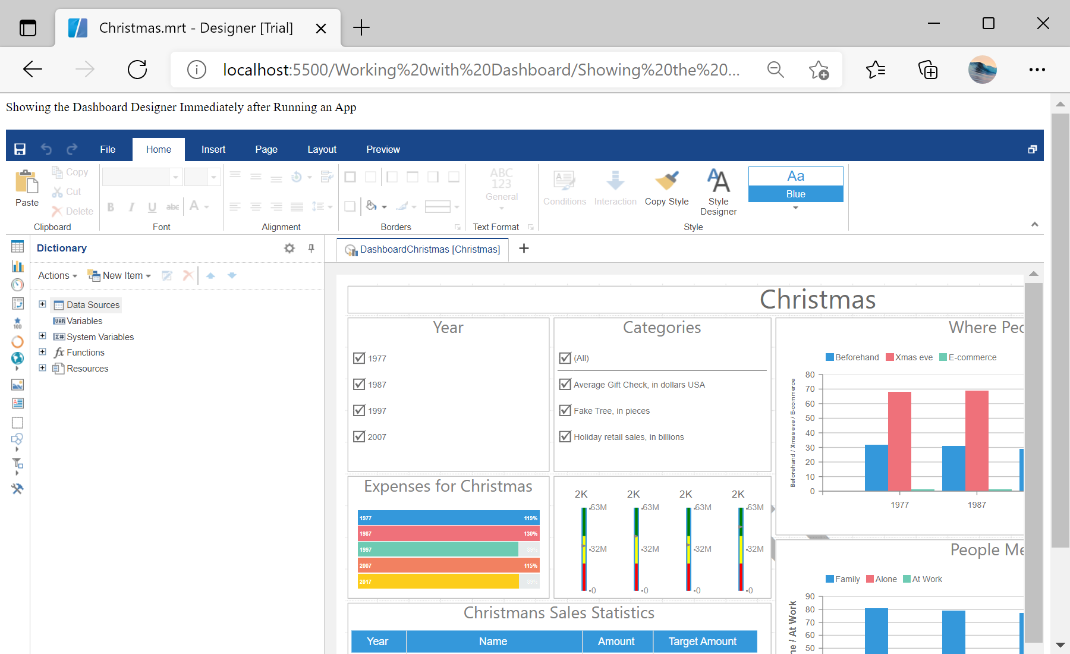Screen dimensions: 1070x654
Task: Click the Paste clipboard icon
Action: click(27, 181)
